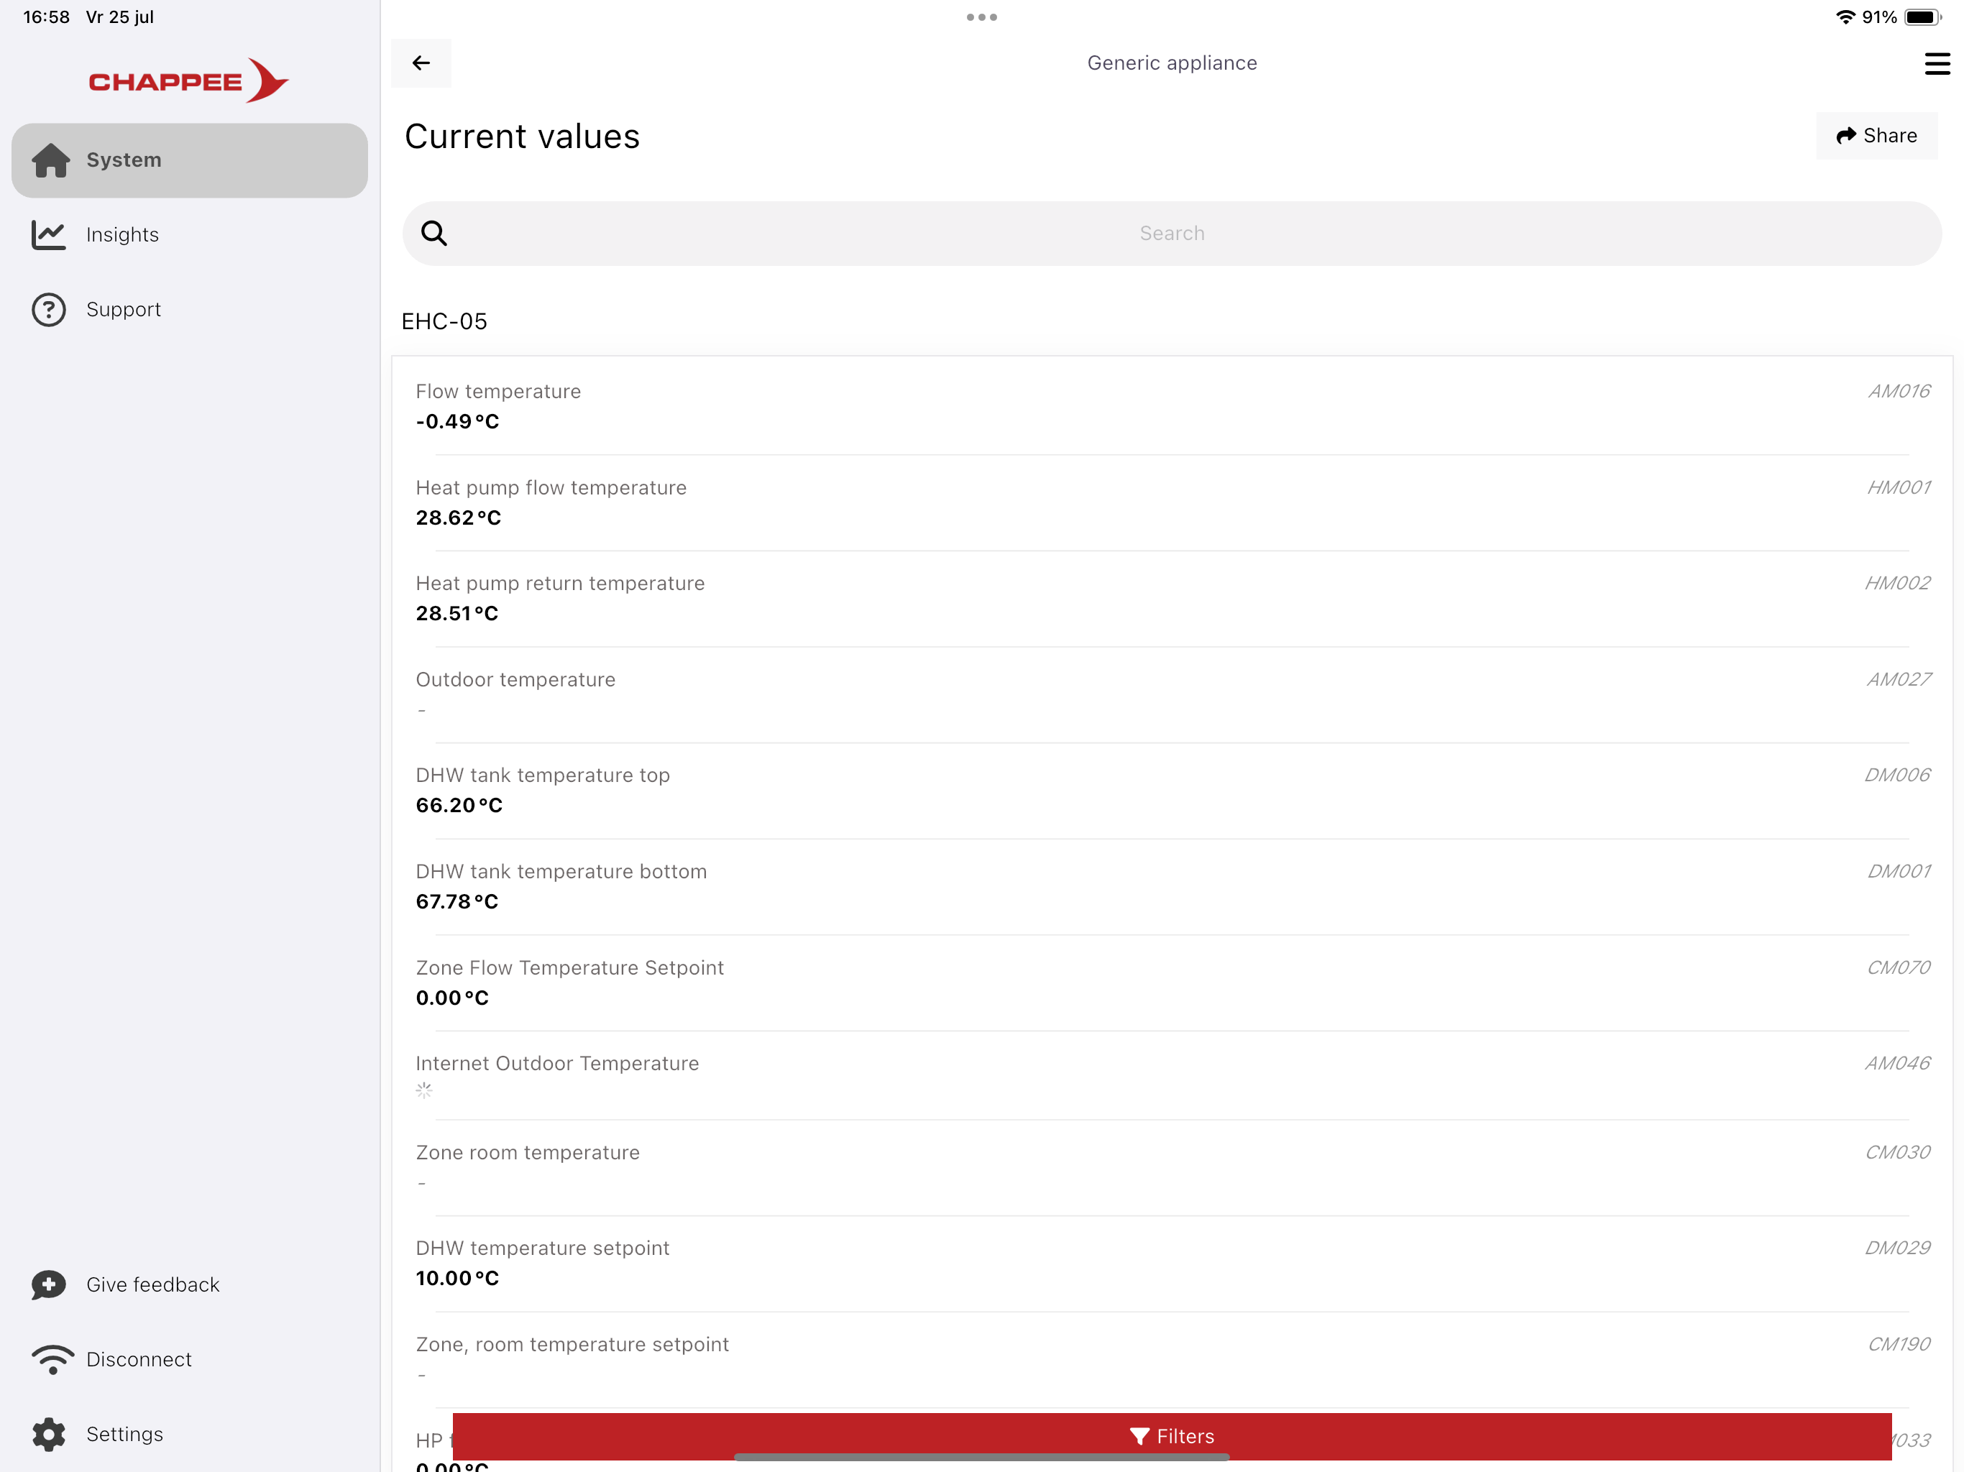
Task: Click the Give feedback bubble icon
Action: (49, 1284)
